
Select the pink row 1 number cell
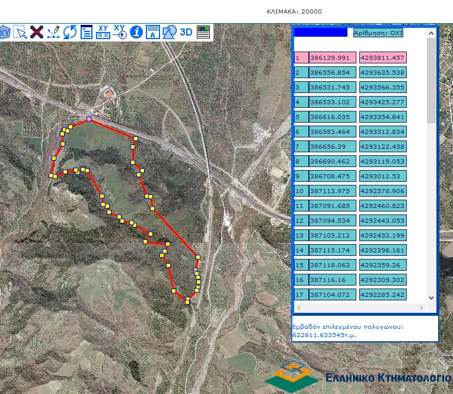click(x=301, y=58)
